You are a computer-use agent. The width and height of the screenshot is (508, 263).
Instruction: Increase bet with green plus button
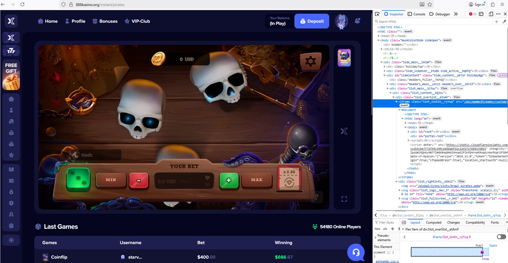(229, 180)
